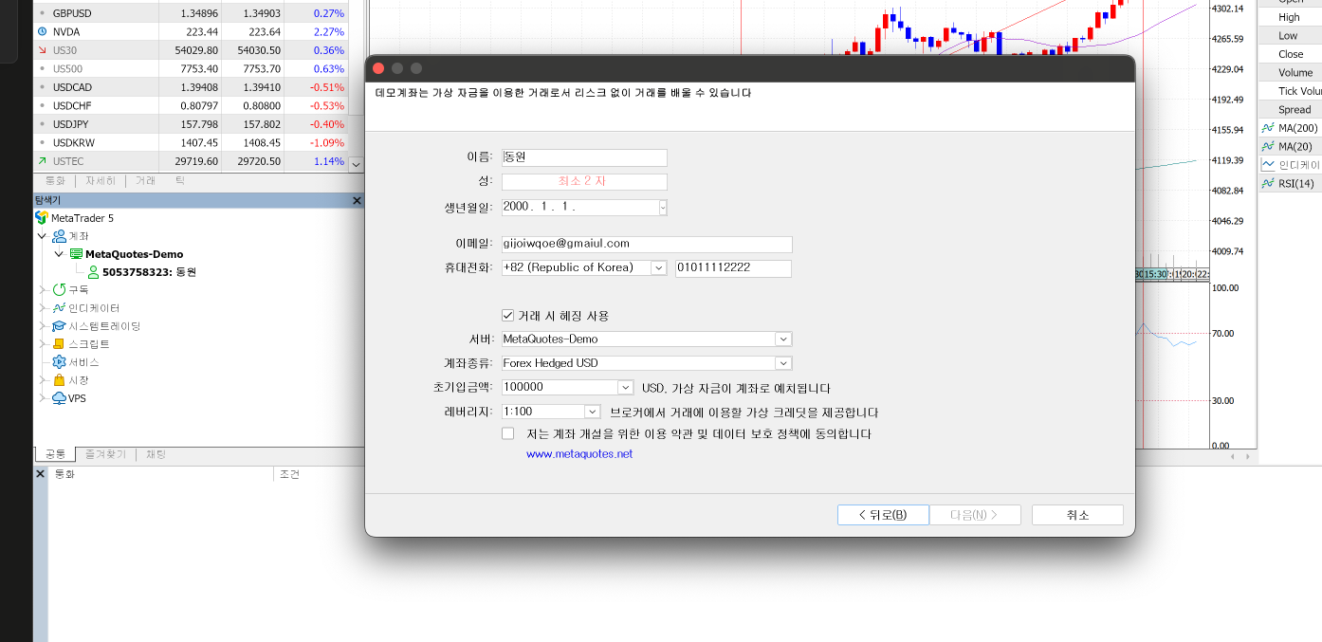Close the bottom toolbox panel with X
Viewport: 1322px width, 642px height.
tap(41, 473)
